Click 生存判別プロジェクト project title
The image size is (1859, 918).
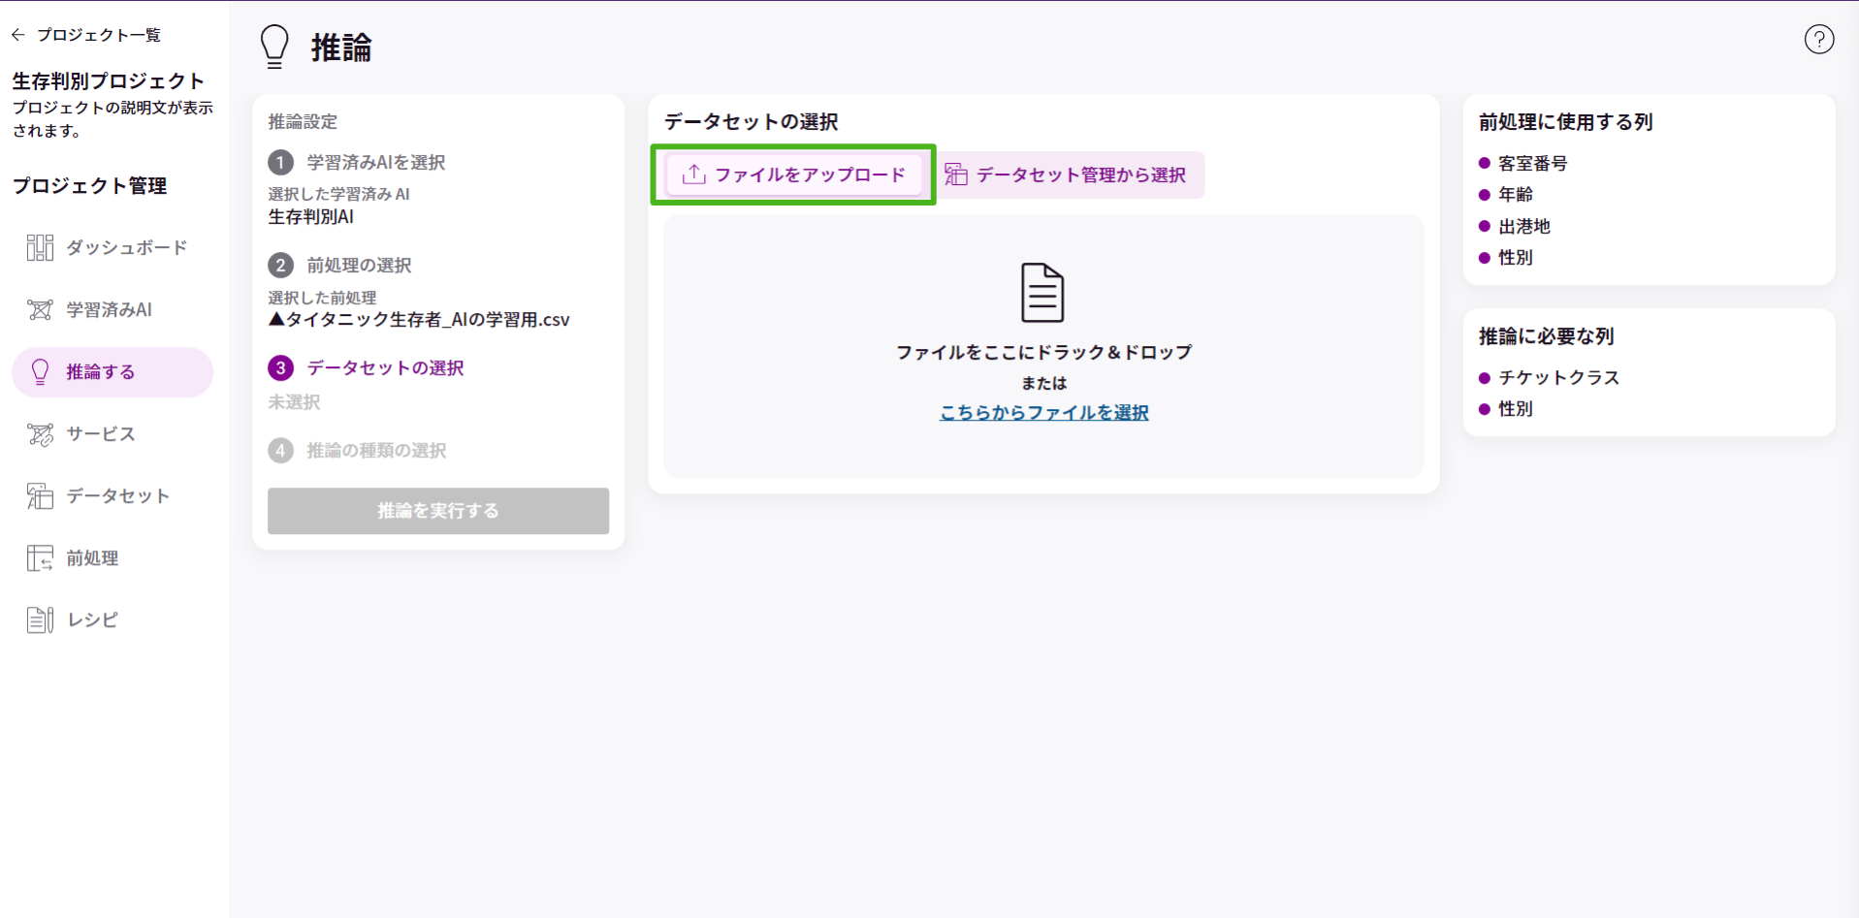[109, 81]
